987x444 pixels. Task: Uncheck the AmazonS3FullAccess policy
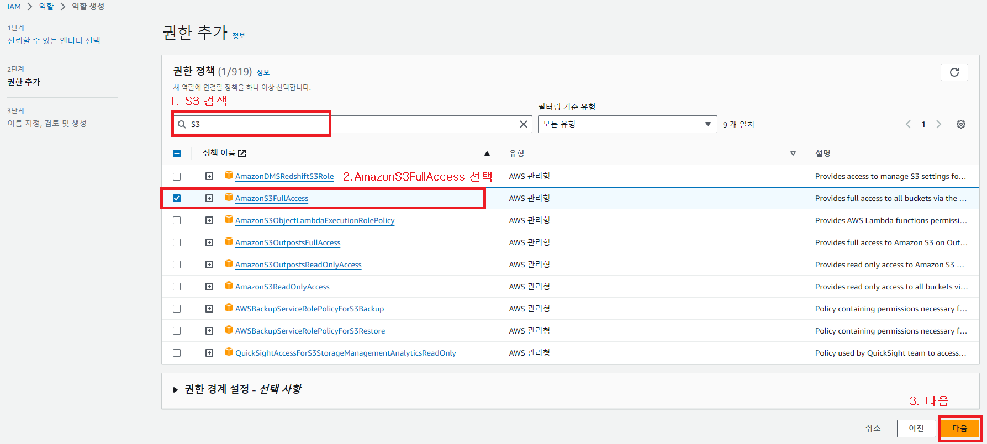tap(177, 198)
